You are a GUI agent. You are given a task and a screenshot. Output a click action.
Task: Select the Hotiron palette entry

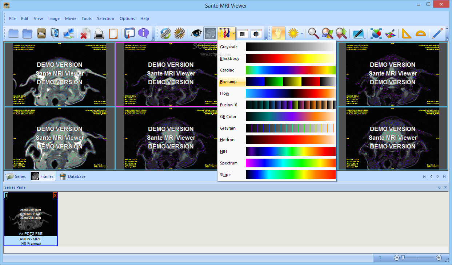[x=277, y=140]
